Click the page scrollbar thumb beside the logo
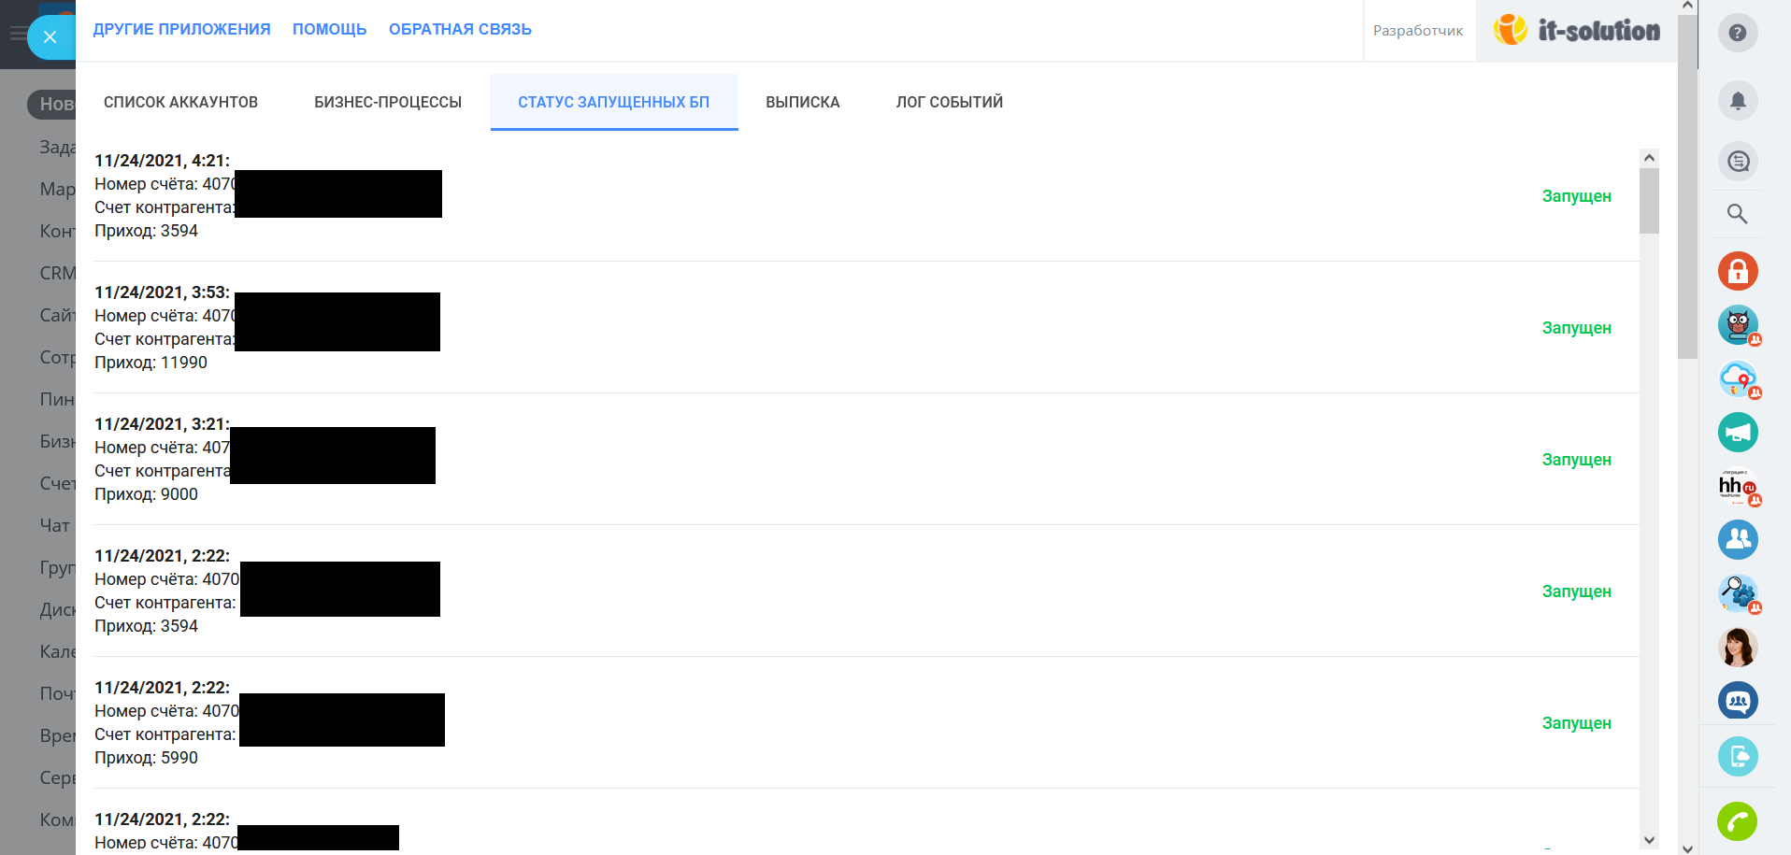Viewport: 1791px width, 855px height. click(1687, 187)
